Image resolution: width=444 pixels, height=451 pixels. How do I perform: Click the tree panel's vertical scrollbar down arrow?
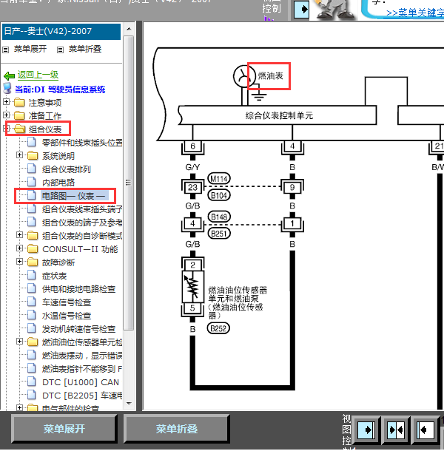pyautogui.click(x=129, y=405)
